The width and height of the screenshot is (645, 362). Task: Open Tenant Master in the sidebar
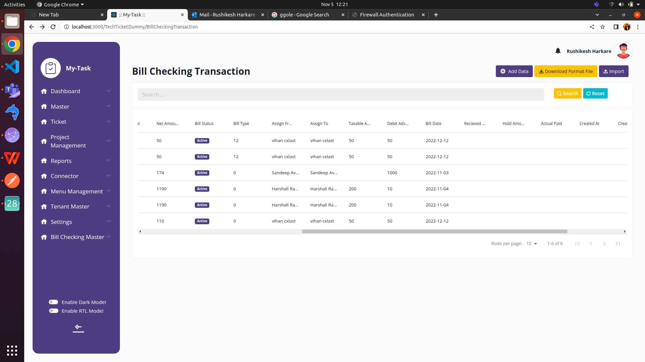[70, 206]
